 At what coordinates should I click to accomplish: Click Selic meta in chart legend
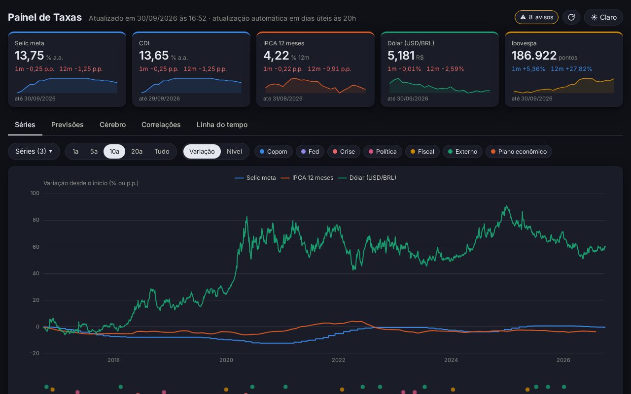(255, 178)
